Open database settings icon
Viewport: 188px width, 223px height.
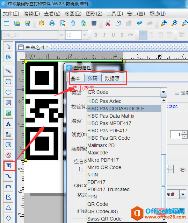73,23
